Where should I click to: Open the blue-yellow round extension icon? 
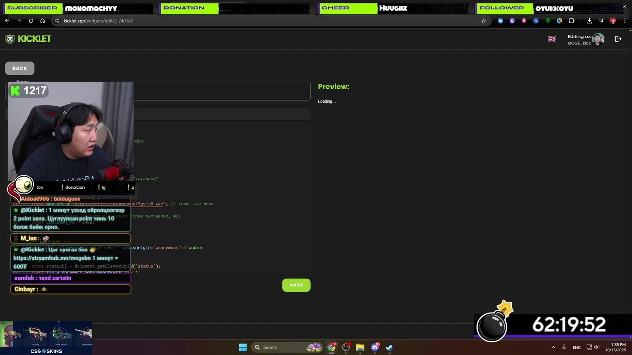(559, 21)
